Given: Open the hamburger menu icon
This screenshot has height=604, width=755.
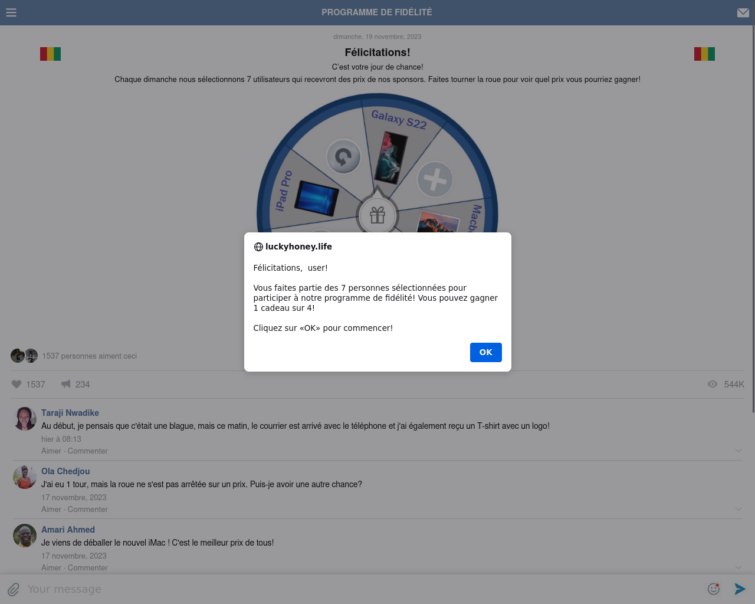Looking at the screenshot, I should pyautogui.click(x=11, y=12).
